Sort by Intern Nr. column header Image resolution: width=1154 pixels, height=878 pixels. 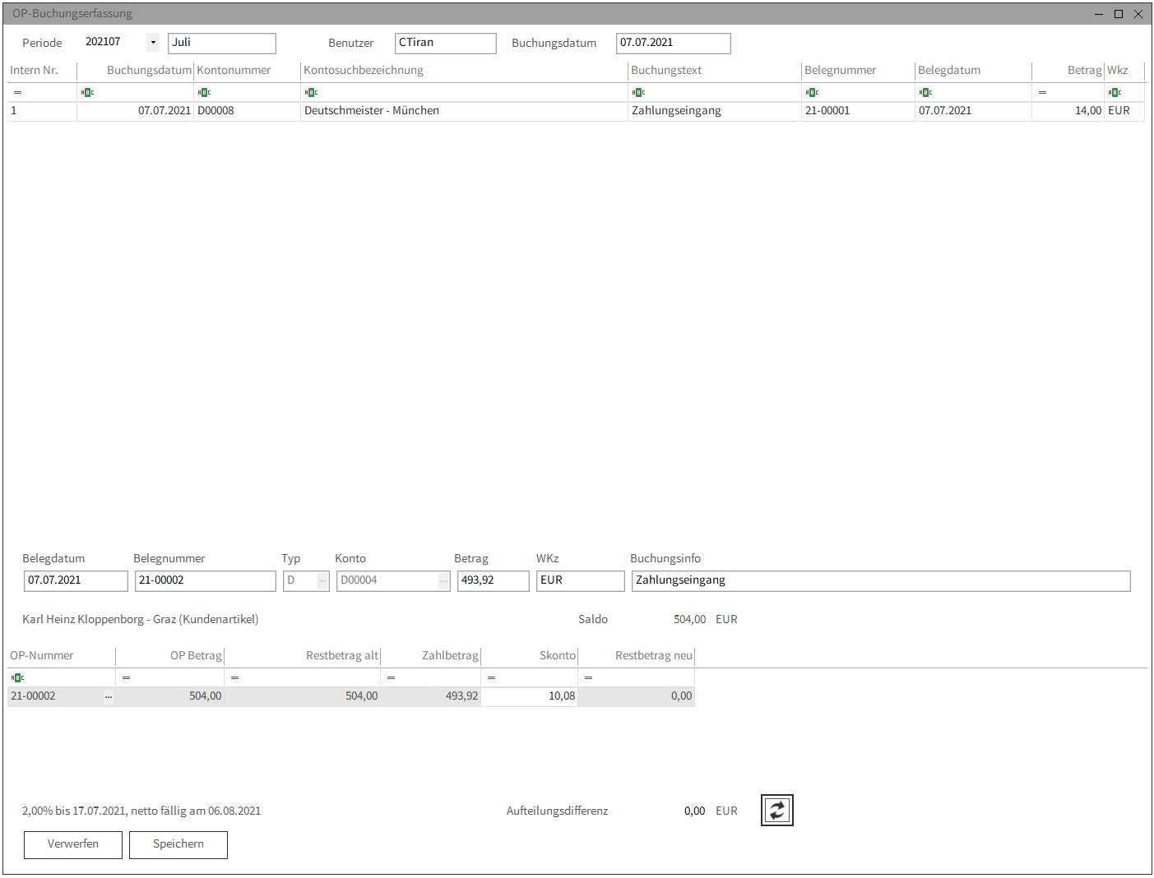point(42,71)
